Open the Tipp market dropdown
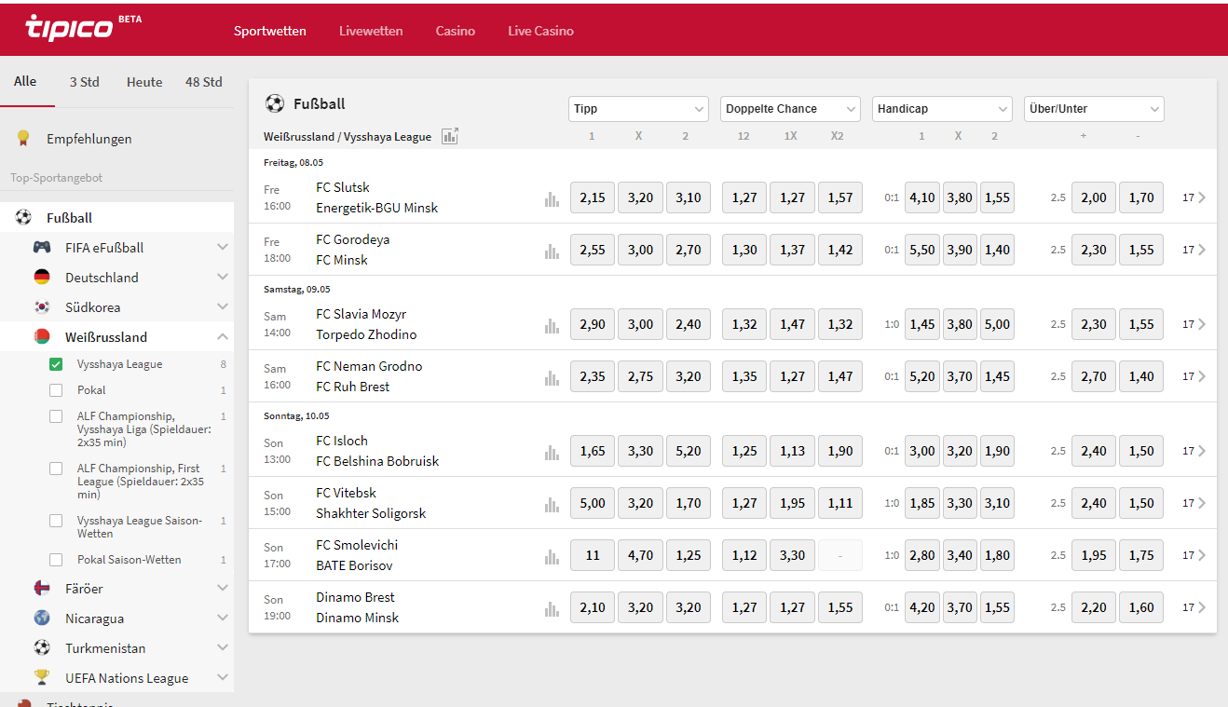This screenshot has width=1228, height=707. point(638,109)
